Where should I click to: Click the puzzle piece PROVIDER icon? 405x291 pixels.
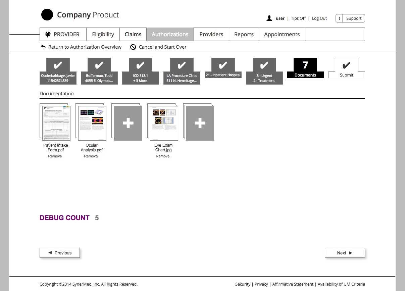pos(48,34)
